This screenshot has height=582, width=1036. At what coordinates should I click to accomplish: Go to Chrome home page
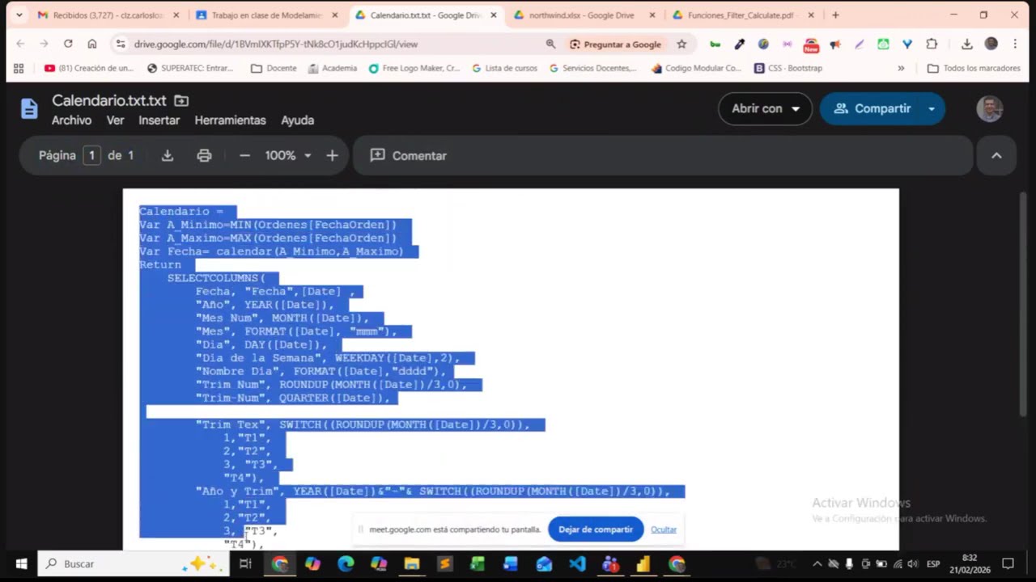(92, 44)
